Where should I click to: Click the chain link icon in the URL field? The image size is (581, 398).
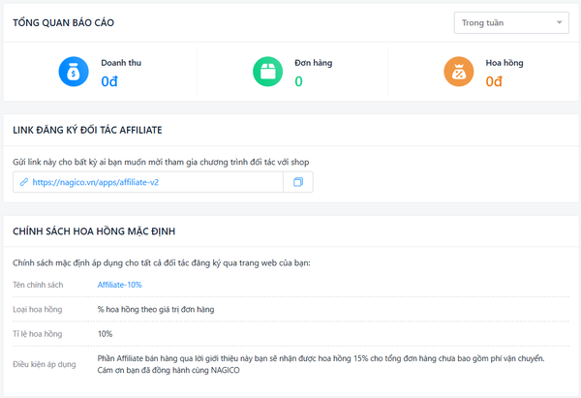point(24,182)
